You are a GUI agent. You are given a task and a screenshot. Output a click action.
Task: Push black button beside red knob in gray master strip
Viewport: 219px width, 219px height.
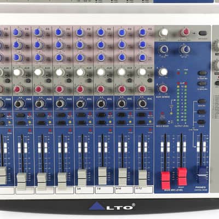(203, 33)
